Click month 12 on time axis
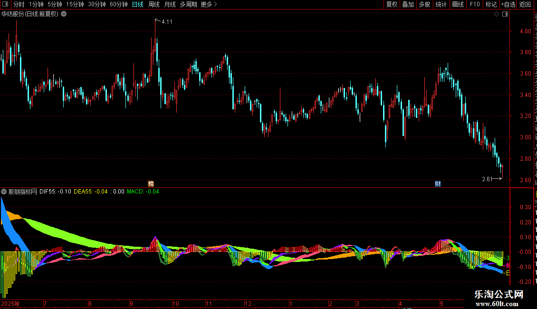Image resolution: width=537 pixels, height=309 pixels. pyautogui.click(x=248, y=303)
